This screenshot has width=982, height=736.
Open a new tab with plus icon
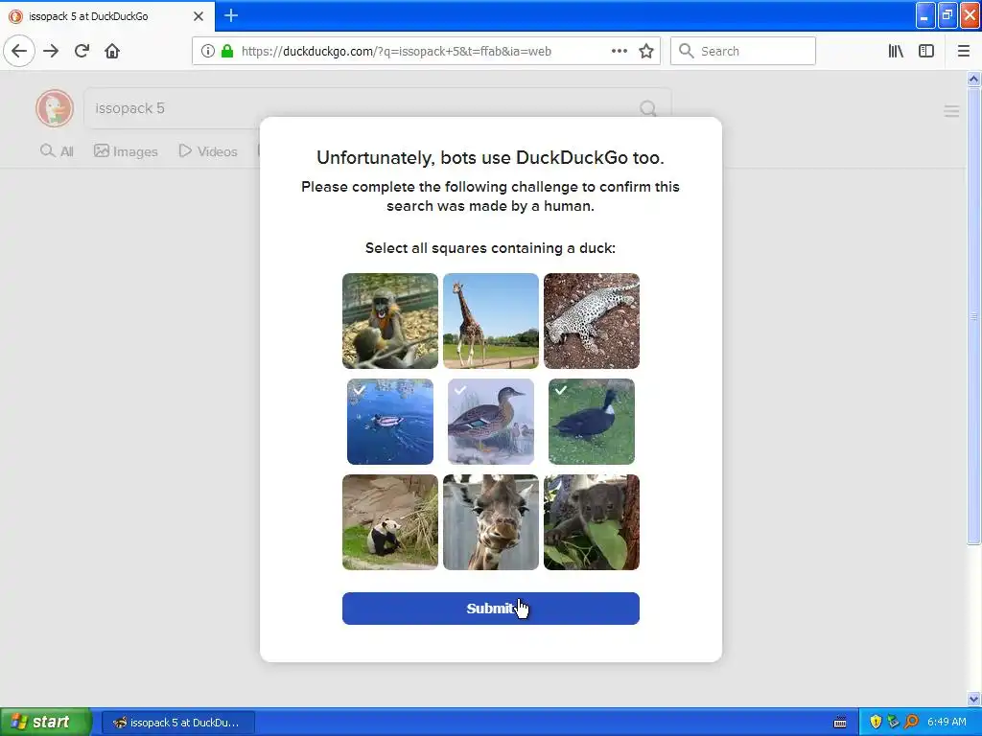coord(231,15)
